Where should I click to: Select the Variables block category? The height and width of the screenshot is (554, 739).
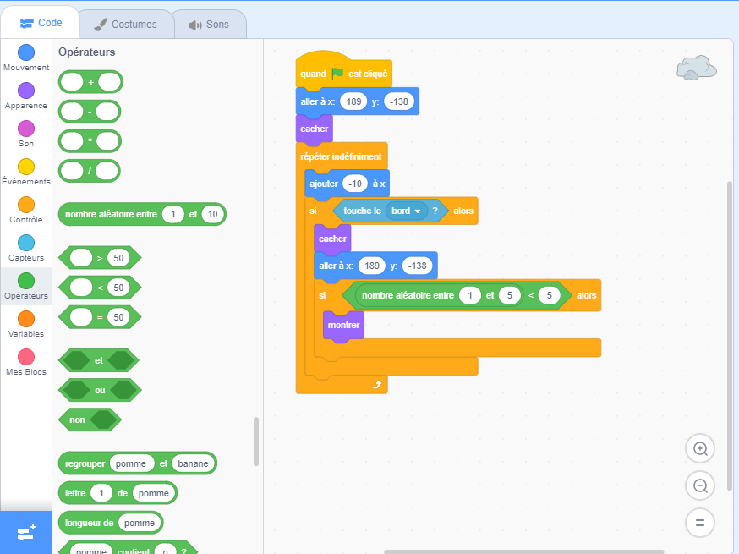coord(26,319)
